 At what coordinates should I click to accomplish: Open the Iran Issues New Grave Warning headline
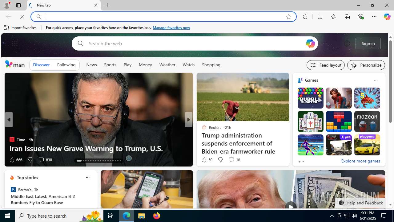coord(86,148)
